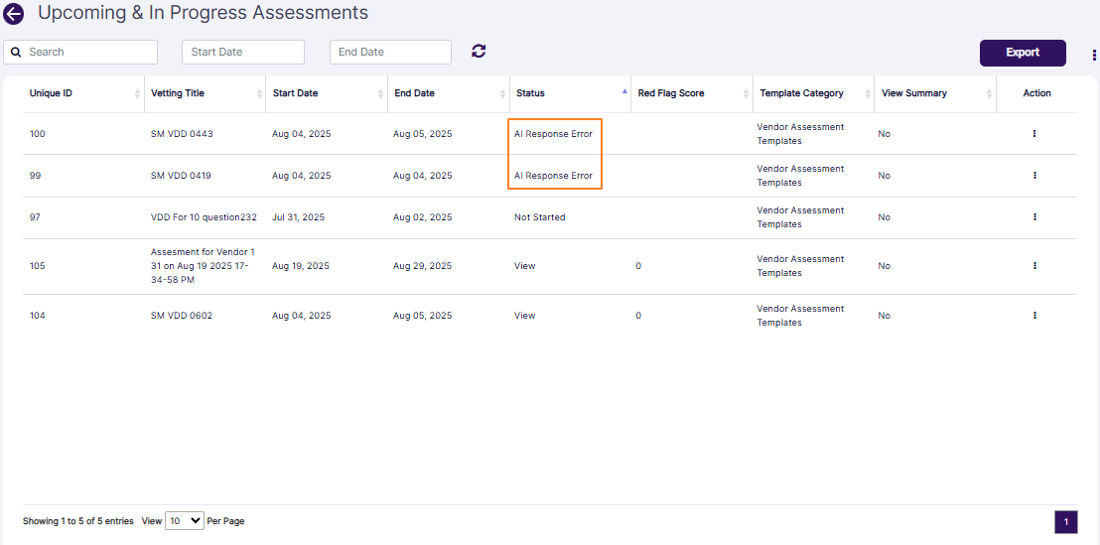1100x545 pixels.
Task: Click Showing 1 to 5 of 5 entries
Action: pos(77,521)
